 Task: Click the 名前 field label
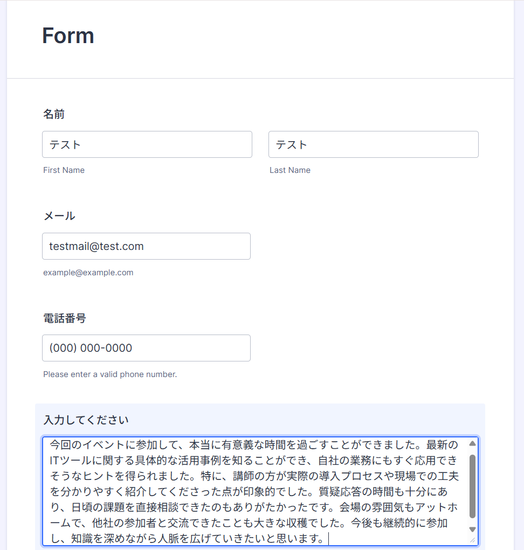[54, 114]
